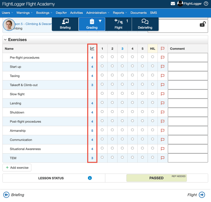211x202 pixels.
Task: Click the Airmanship comment field
Action: (188, 131)
